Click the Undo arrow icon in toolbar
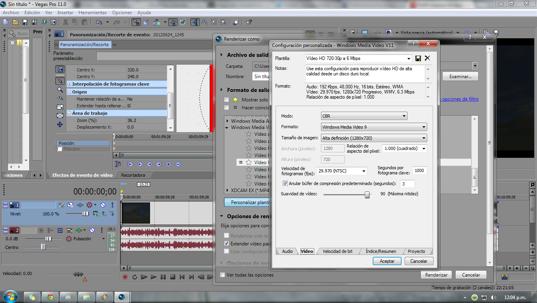This screenshot has width=537, height=303. tap(98, 22)
